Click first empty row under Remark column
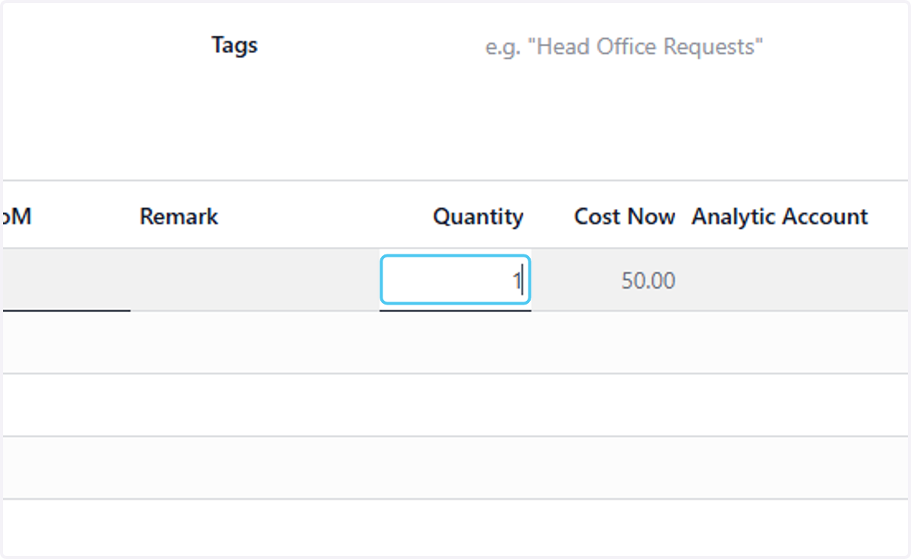 tap(255, 343)
